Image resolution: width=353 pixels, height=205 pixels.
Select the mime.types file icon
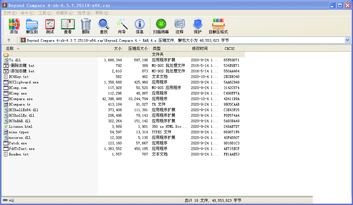(6, 132)
